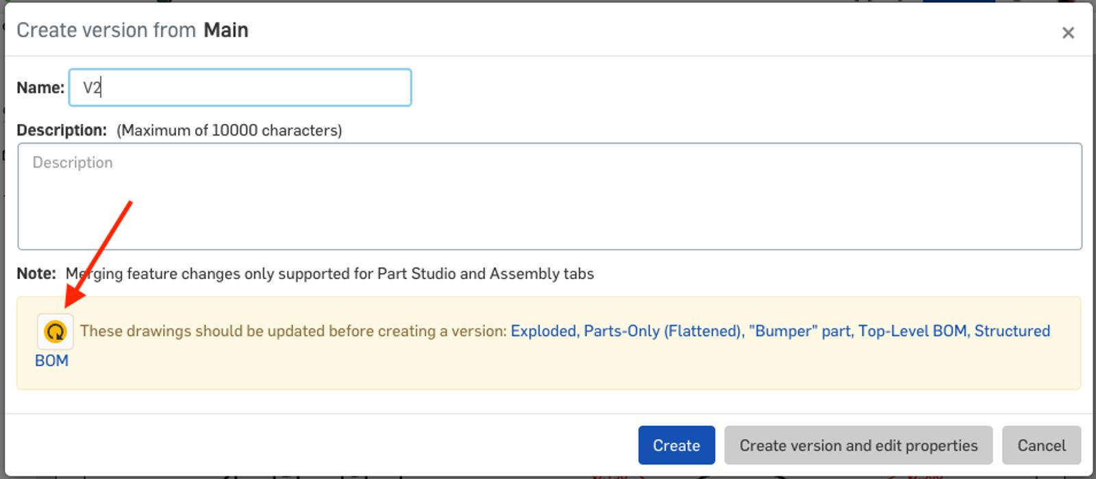Open the Top-Level BOM drawing link
The image size is (1096, 479).
pos(913,331)
